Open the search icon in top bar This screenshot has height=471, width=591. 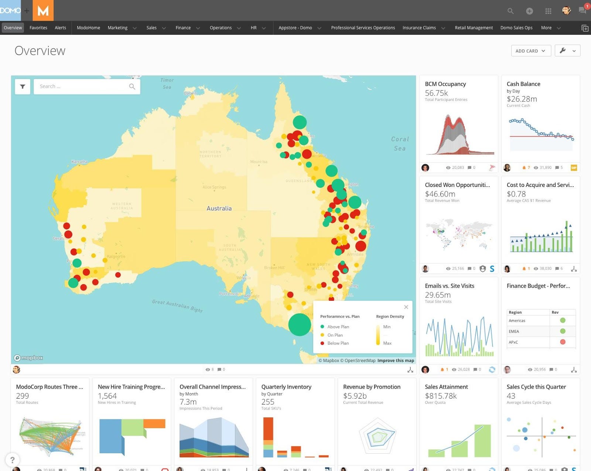pyautogui.click(x=510, y=11)
